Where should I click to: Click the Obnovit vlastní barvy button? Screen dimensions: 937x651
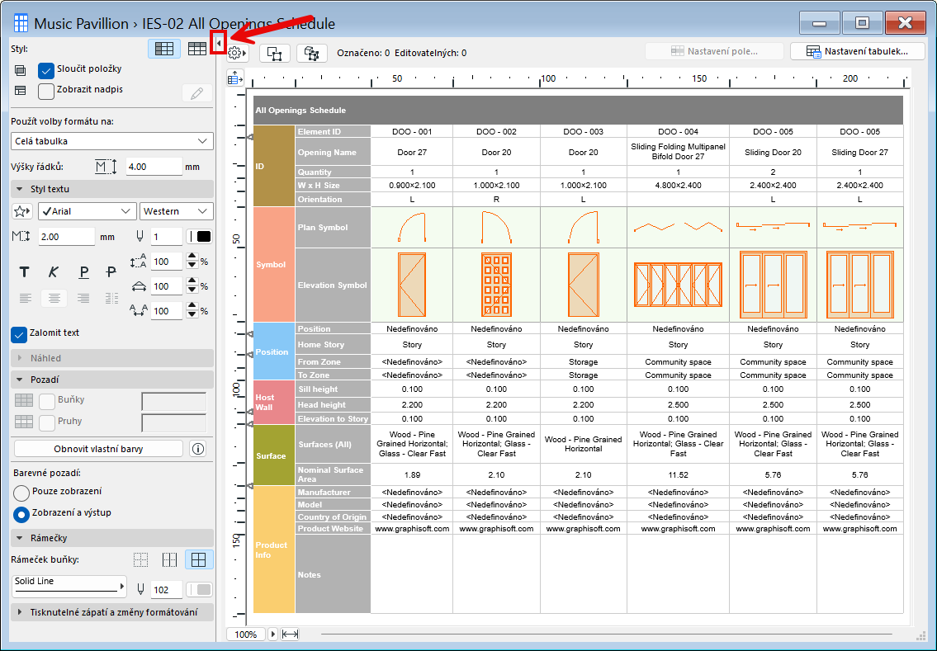tap(98, 449)
